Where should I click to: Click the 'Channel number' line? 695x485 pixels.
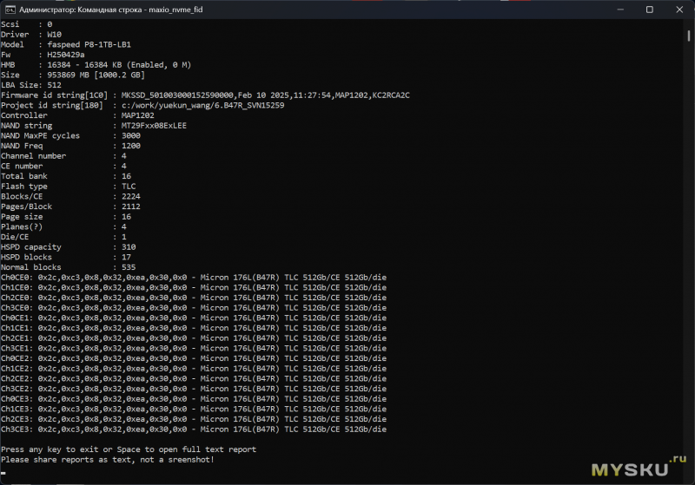tap(63, 156)
